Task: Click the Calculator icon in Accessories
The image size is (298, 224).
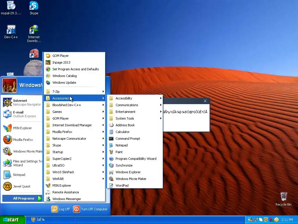Action: click(x=111, y=132)
